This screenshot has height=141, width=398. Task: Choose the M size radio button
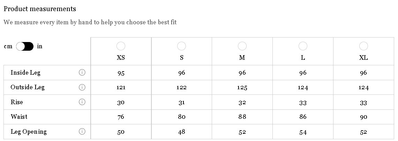point(242,46)
